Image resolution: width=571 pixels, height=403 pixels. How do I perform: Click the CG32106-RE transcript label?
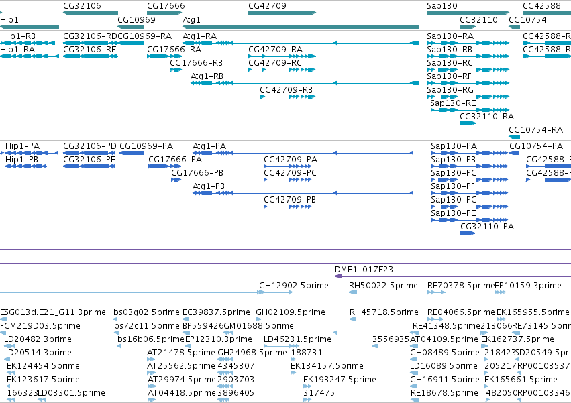click(x=90, y=50)
